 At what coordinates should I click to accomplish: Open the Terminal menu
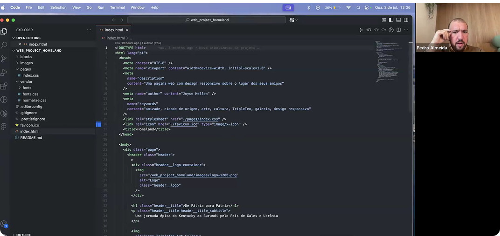click(118, 7)
